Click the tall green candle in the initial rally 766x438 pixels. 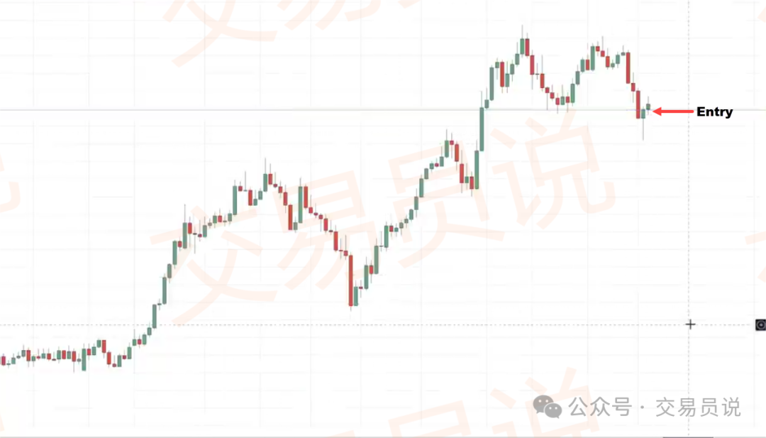165,290
